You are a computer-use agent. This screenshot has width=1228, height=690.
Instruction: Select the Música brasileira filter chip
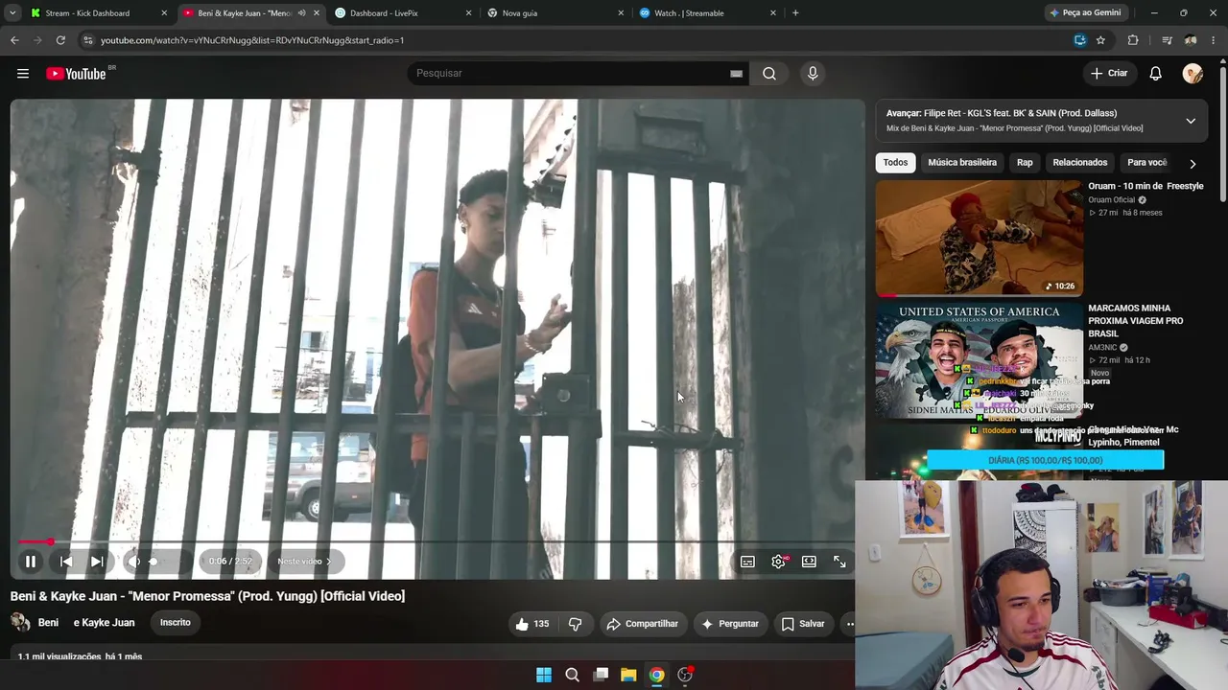pos(962,163)
